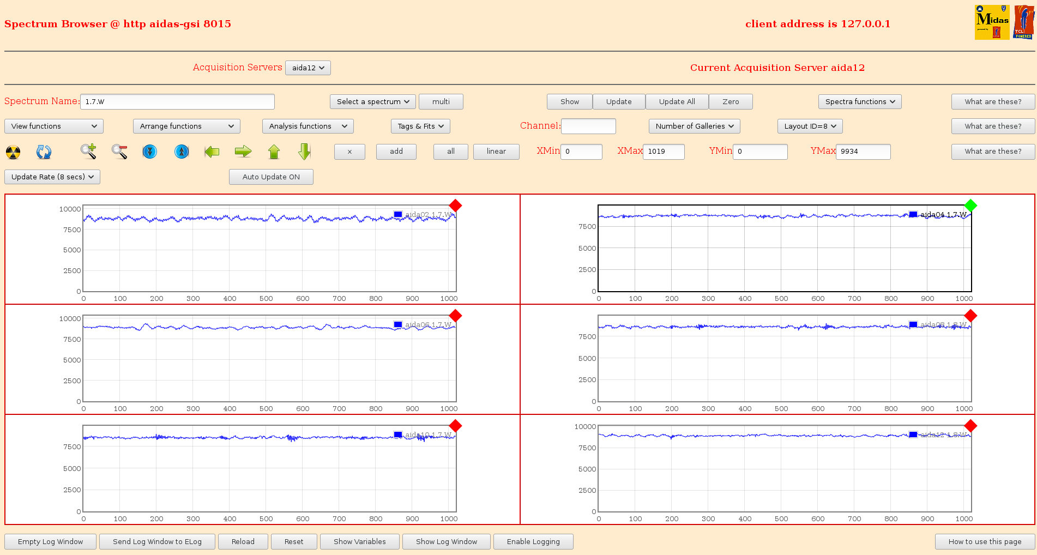Image resolution: width=1037 pixels, height=555 pixels.
Task: Toggle the linear scale button
Action: [496, 152]
